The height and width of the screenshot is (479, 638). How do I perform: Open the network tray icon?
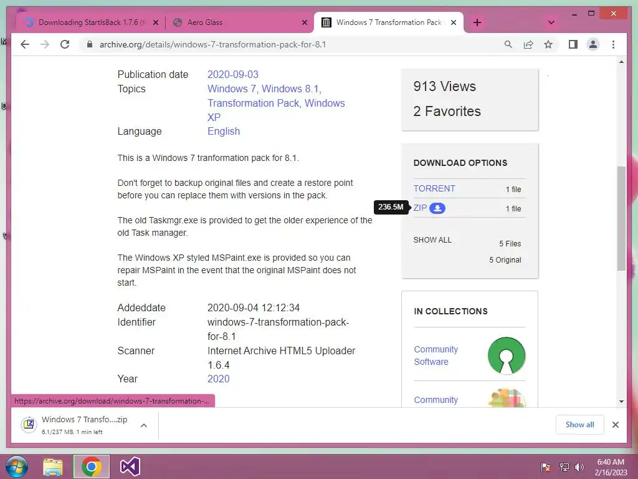coord(564,467)
